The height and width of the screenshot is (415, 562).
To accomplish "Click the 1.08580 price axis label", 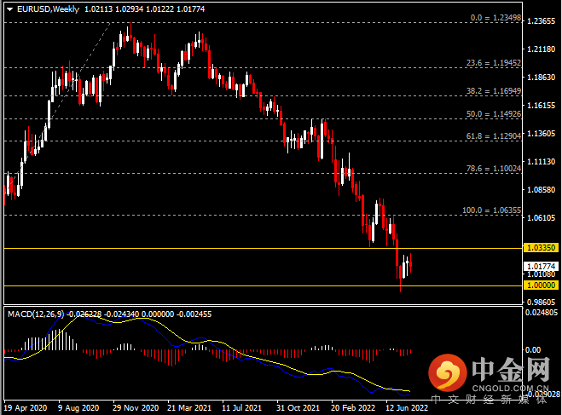I will (x=542, y=190).
